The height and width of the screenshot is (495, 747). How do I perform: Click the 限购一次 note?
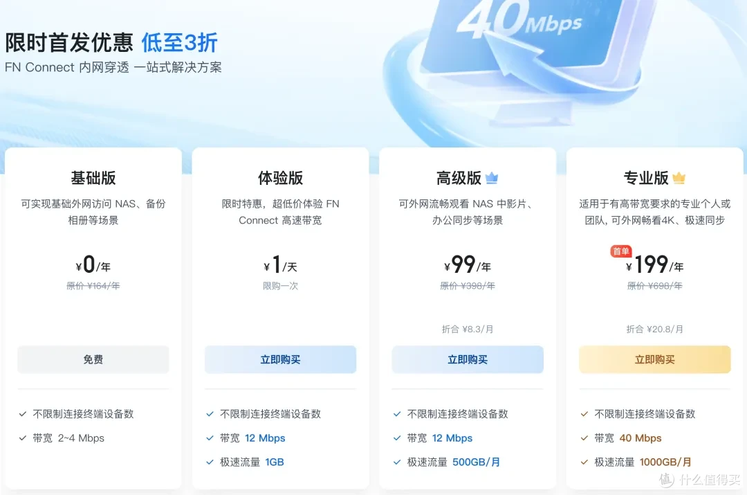(x=281, y=286)
